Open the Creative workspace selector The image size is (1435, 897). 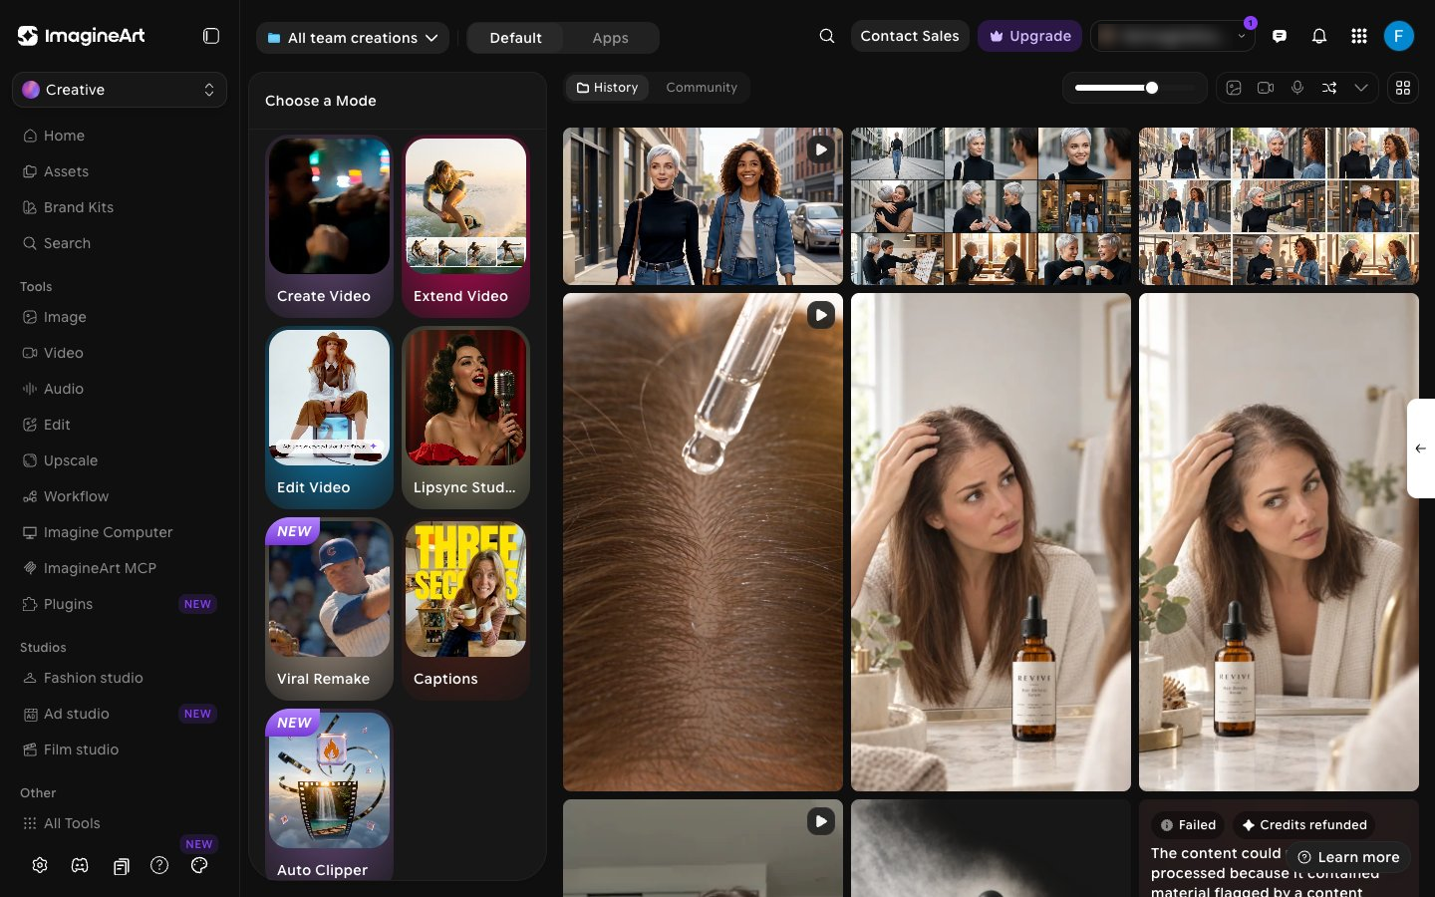pos(120,90)
